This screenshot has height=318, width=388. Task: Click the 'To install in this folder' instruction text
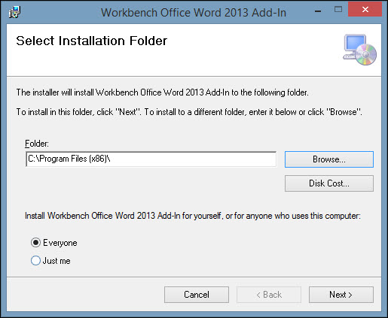pos(189,112)
